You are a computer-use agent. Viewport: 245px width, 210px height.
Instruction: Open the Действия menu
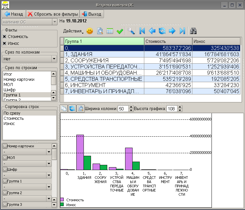click(x=73, y=31)
